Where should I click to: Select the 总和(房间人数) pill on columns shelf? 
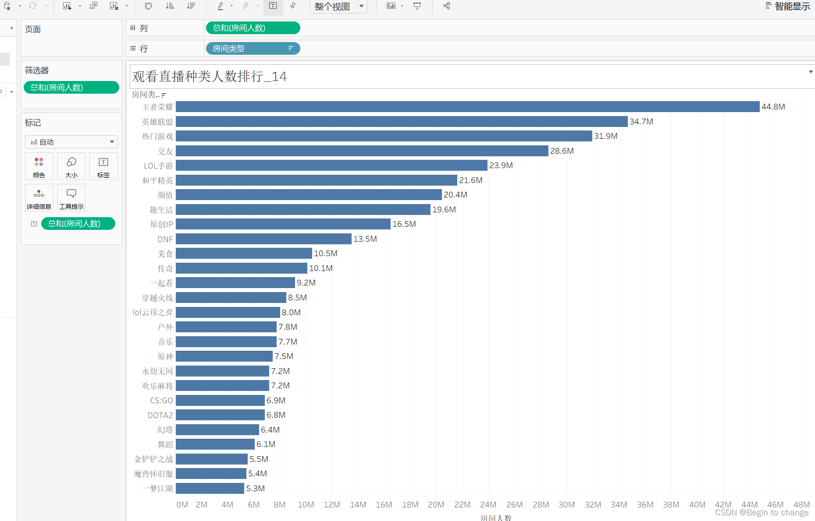click(x=253, y=28)
